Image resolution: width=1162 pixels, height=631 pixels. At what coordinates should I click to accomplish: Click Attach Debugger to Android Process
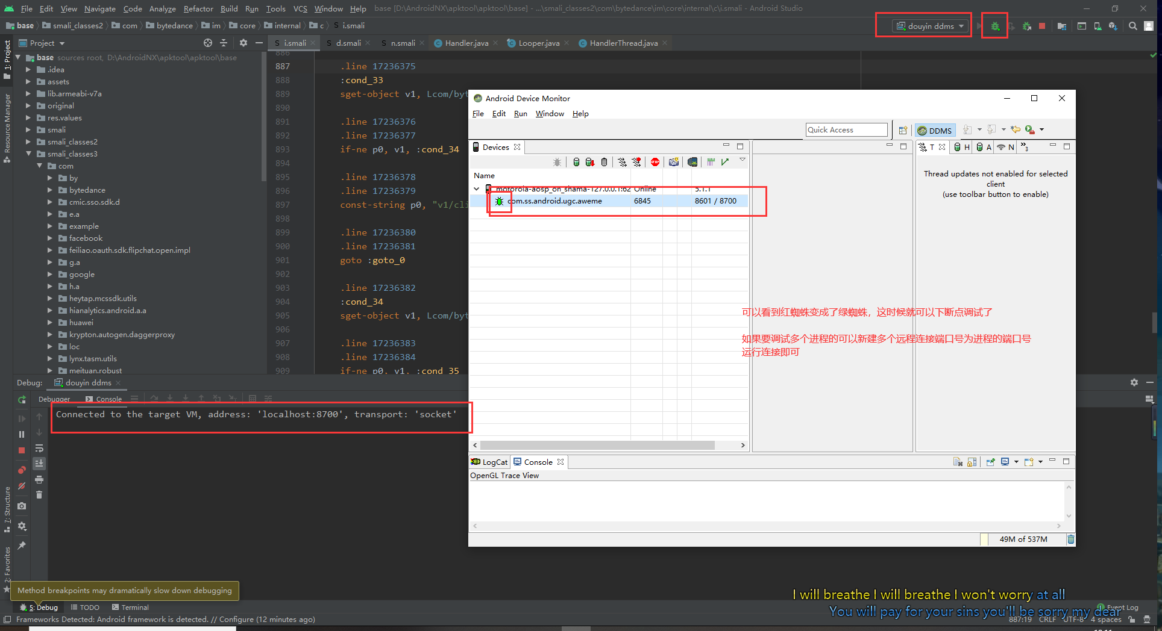click(1026, 26)
